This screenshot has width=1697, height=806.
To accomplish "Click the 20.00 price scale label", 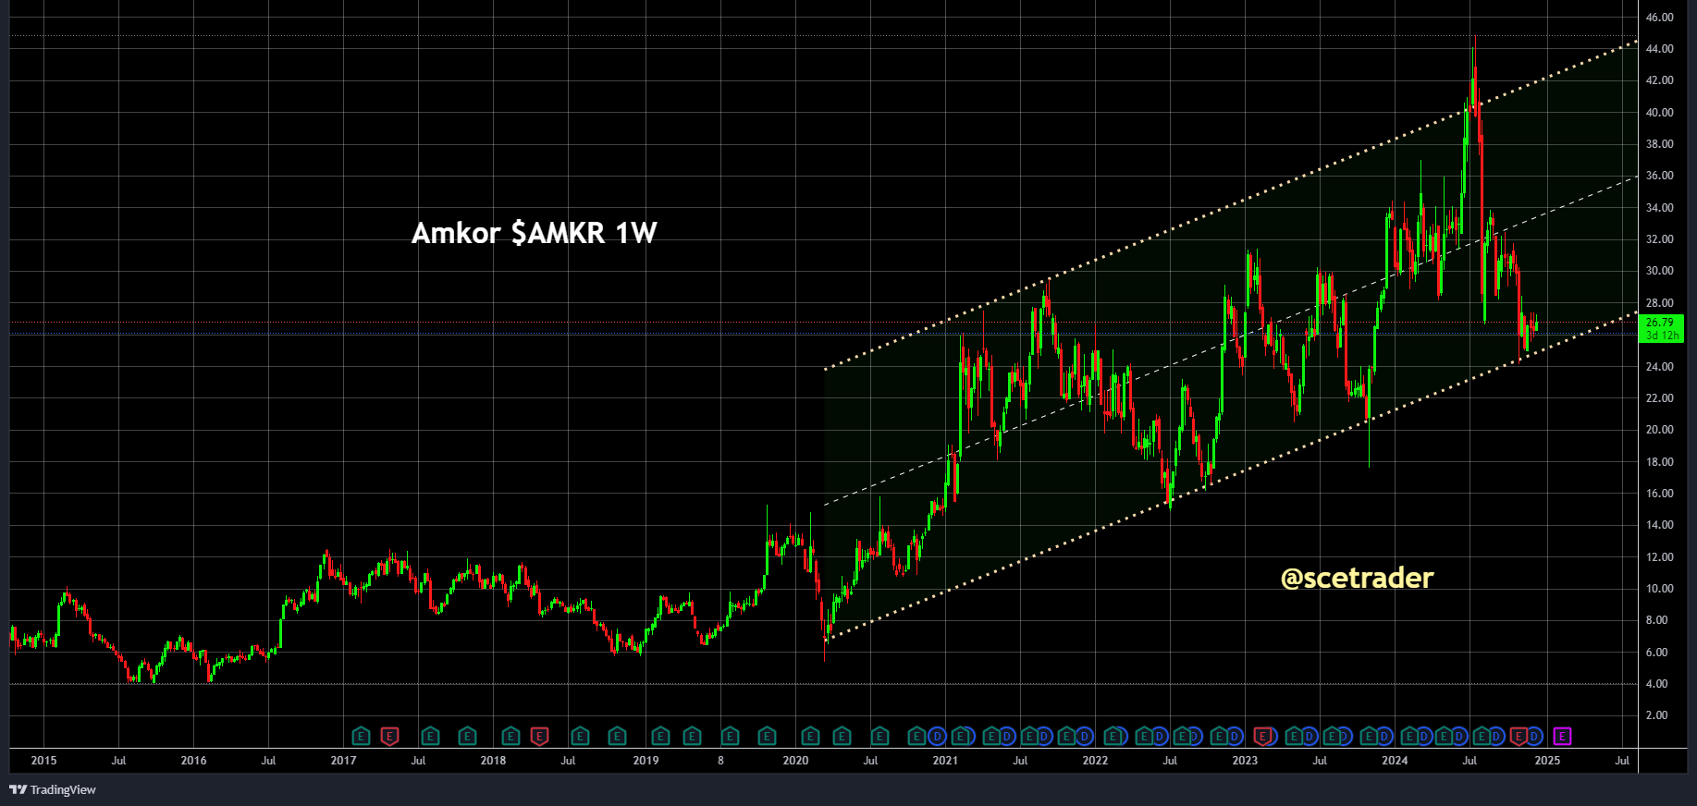I will click(x=1659, y=430).
